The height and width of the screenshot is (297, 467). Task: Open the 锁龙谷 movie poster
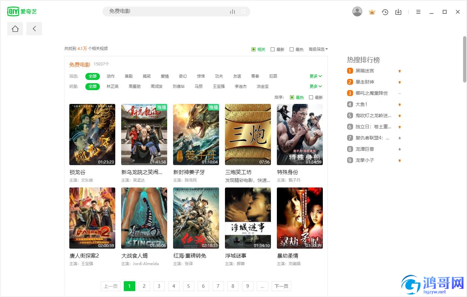coord(92,135)
